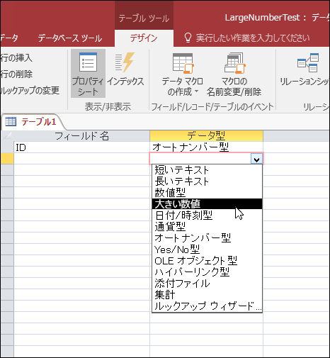The height and width of the screenshot is (358, 330).
Task: Choose ルックアップ ウィザード... from list
Action: [207, 306]
